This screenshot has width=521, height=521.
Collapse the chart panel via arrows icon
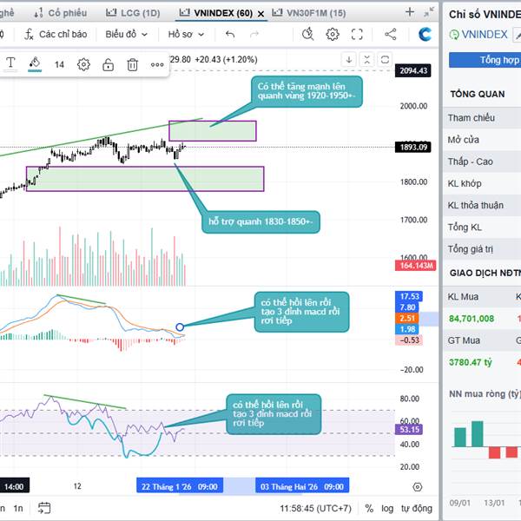[x=429, y=12]
